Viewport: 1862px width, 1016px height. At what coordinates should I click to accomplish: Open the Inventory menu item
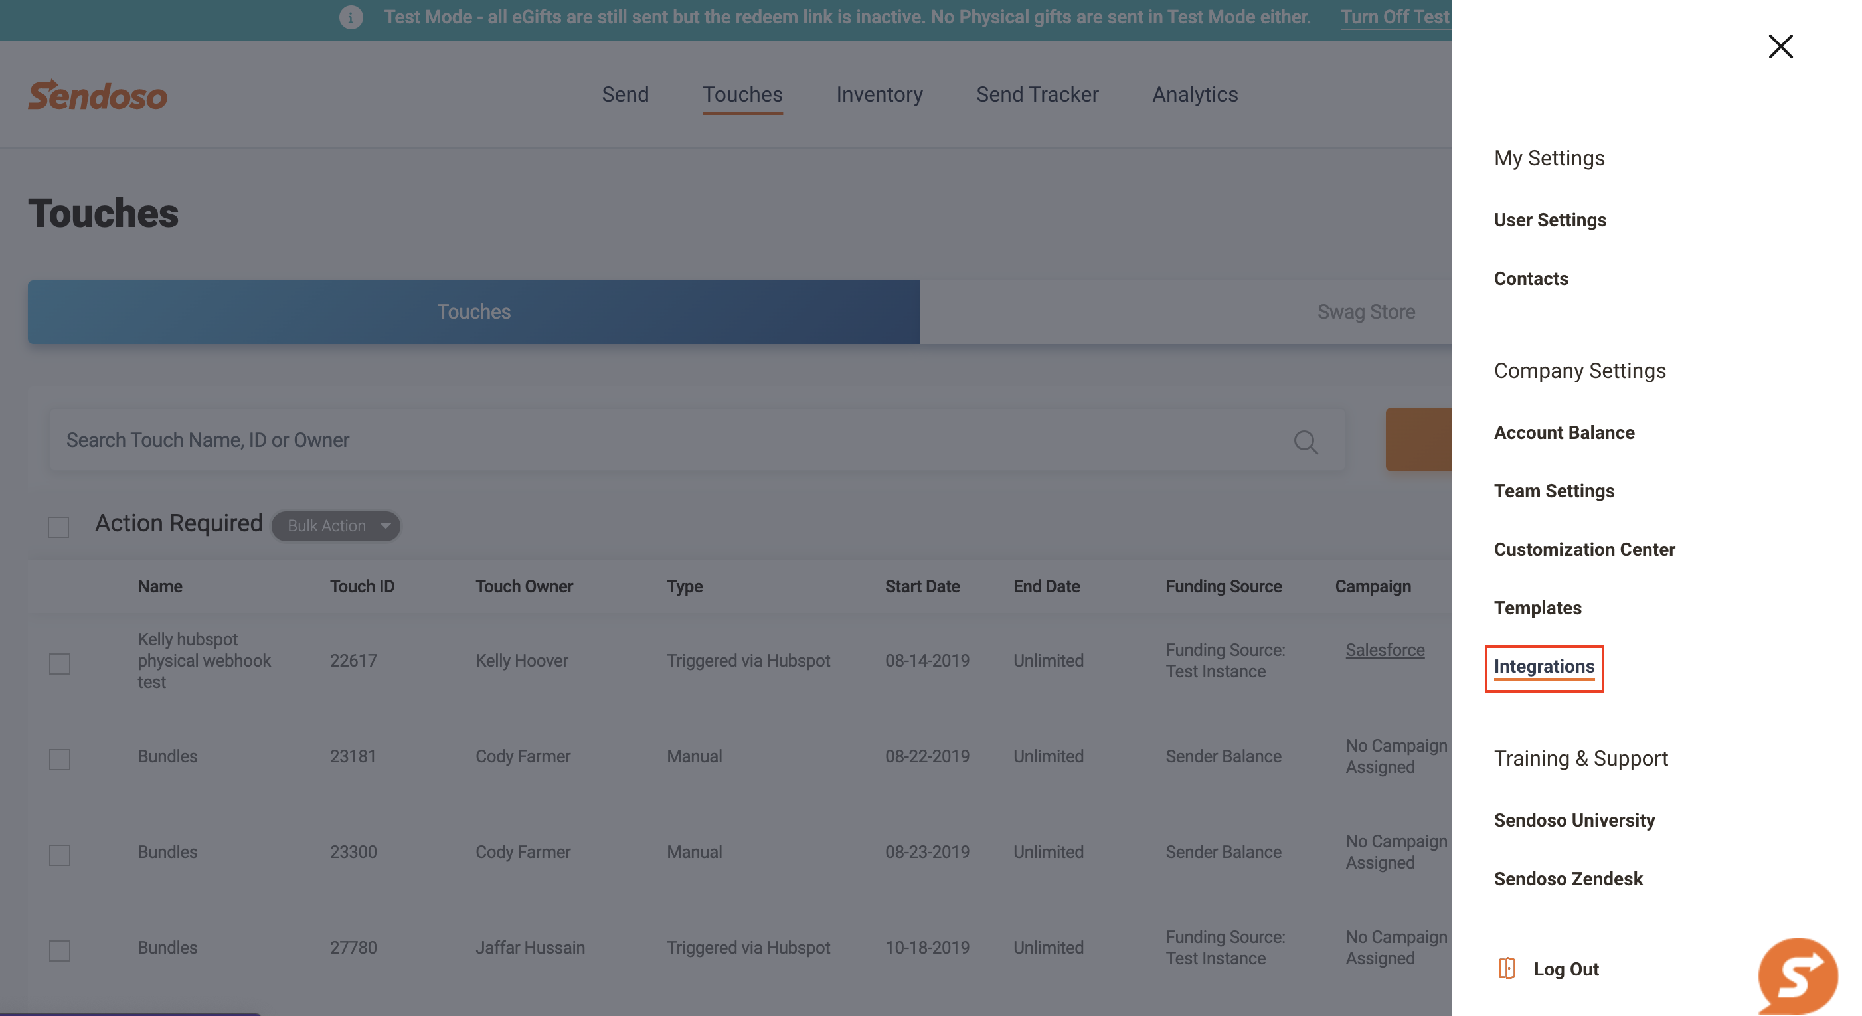pos(879,95)
